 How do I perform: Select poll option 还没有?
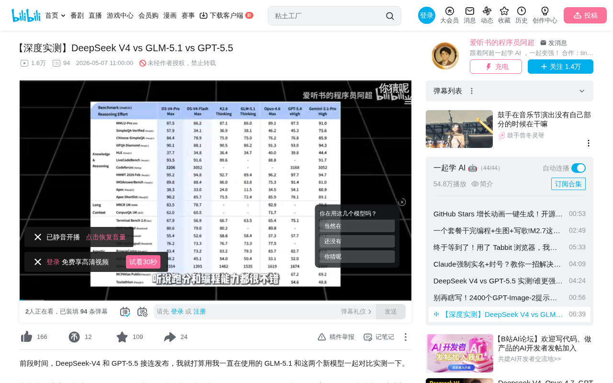click(x=357, y=241)
